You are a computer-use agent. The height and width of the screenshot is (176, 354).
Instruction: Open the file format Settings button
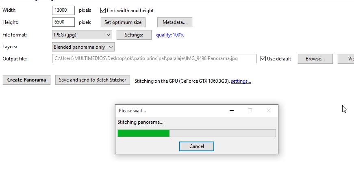(134, 35)
